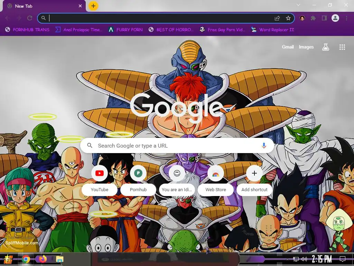The image size is (354, 266).
Task: Click the share page icon in address bar
Action: pyautogui.click(x=277, y=18)
